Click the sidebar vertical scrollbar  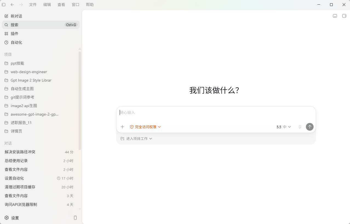click(x=80, y=100)
